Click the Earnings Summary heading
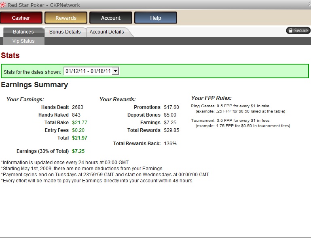Viewport: 311px width, 238px height. pyautogui.click(x=34, y=85)
